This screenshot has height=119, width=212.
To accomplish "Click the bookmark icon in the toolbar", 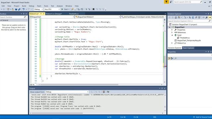I will [93, 9].
